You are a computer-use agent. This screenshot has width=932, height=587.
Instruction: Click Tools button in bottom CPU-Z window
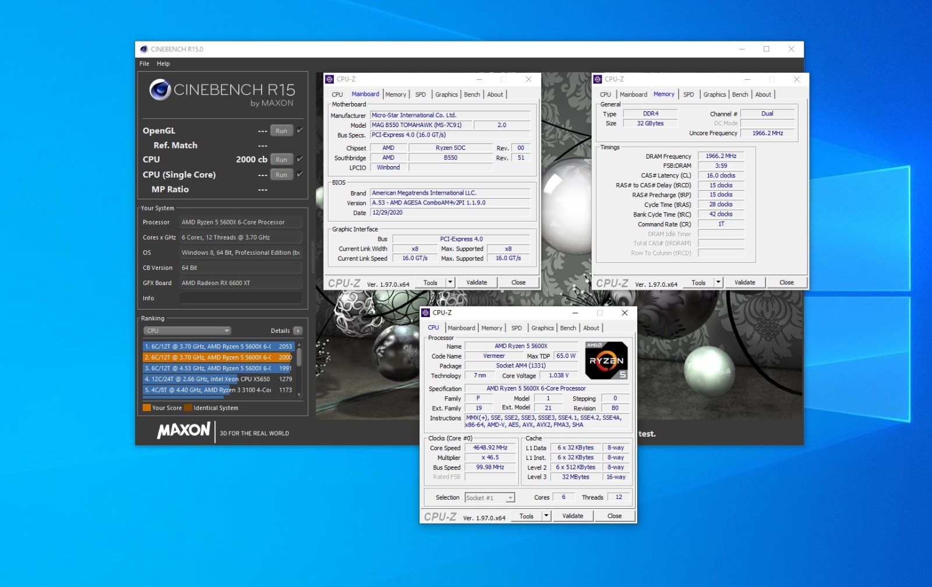[527, 516]
